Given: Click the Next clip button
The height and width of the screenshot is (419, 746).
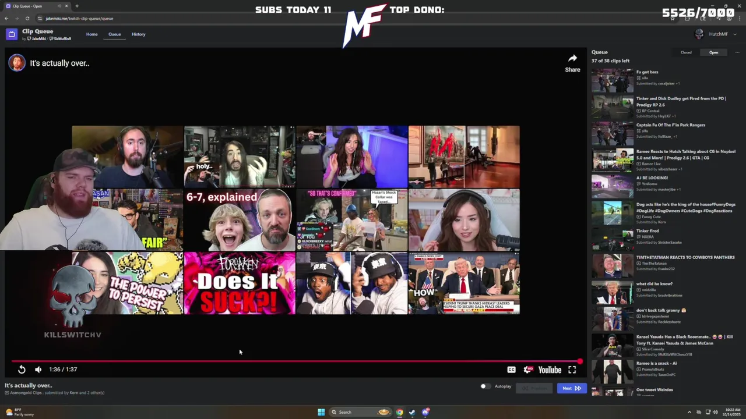Looking at the screenshot, I should [x=571, y=388].
